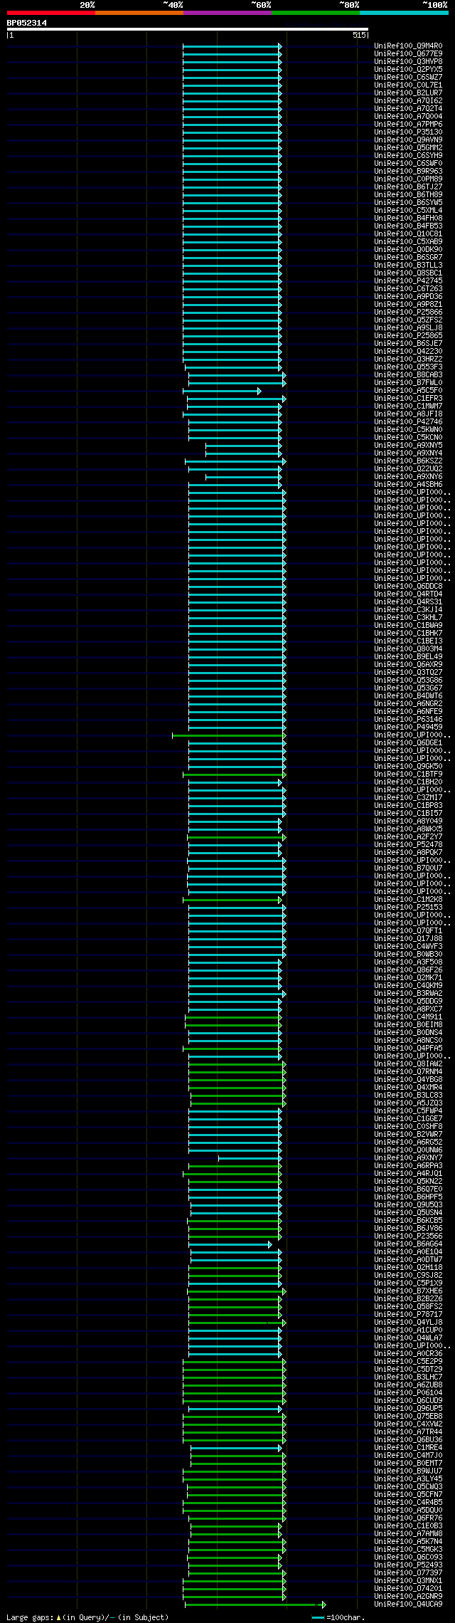Image resolution: width=455 pixels, height=1623 pixels.
Task: Select label UniRef100_P23566
Action: click(x=408, y=1236)
